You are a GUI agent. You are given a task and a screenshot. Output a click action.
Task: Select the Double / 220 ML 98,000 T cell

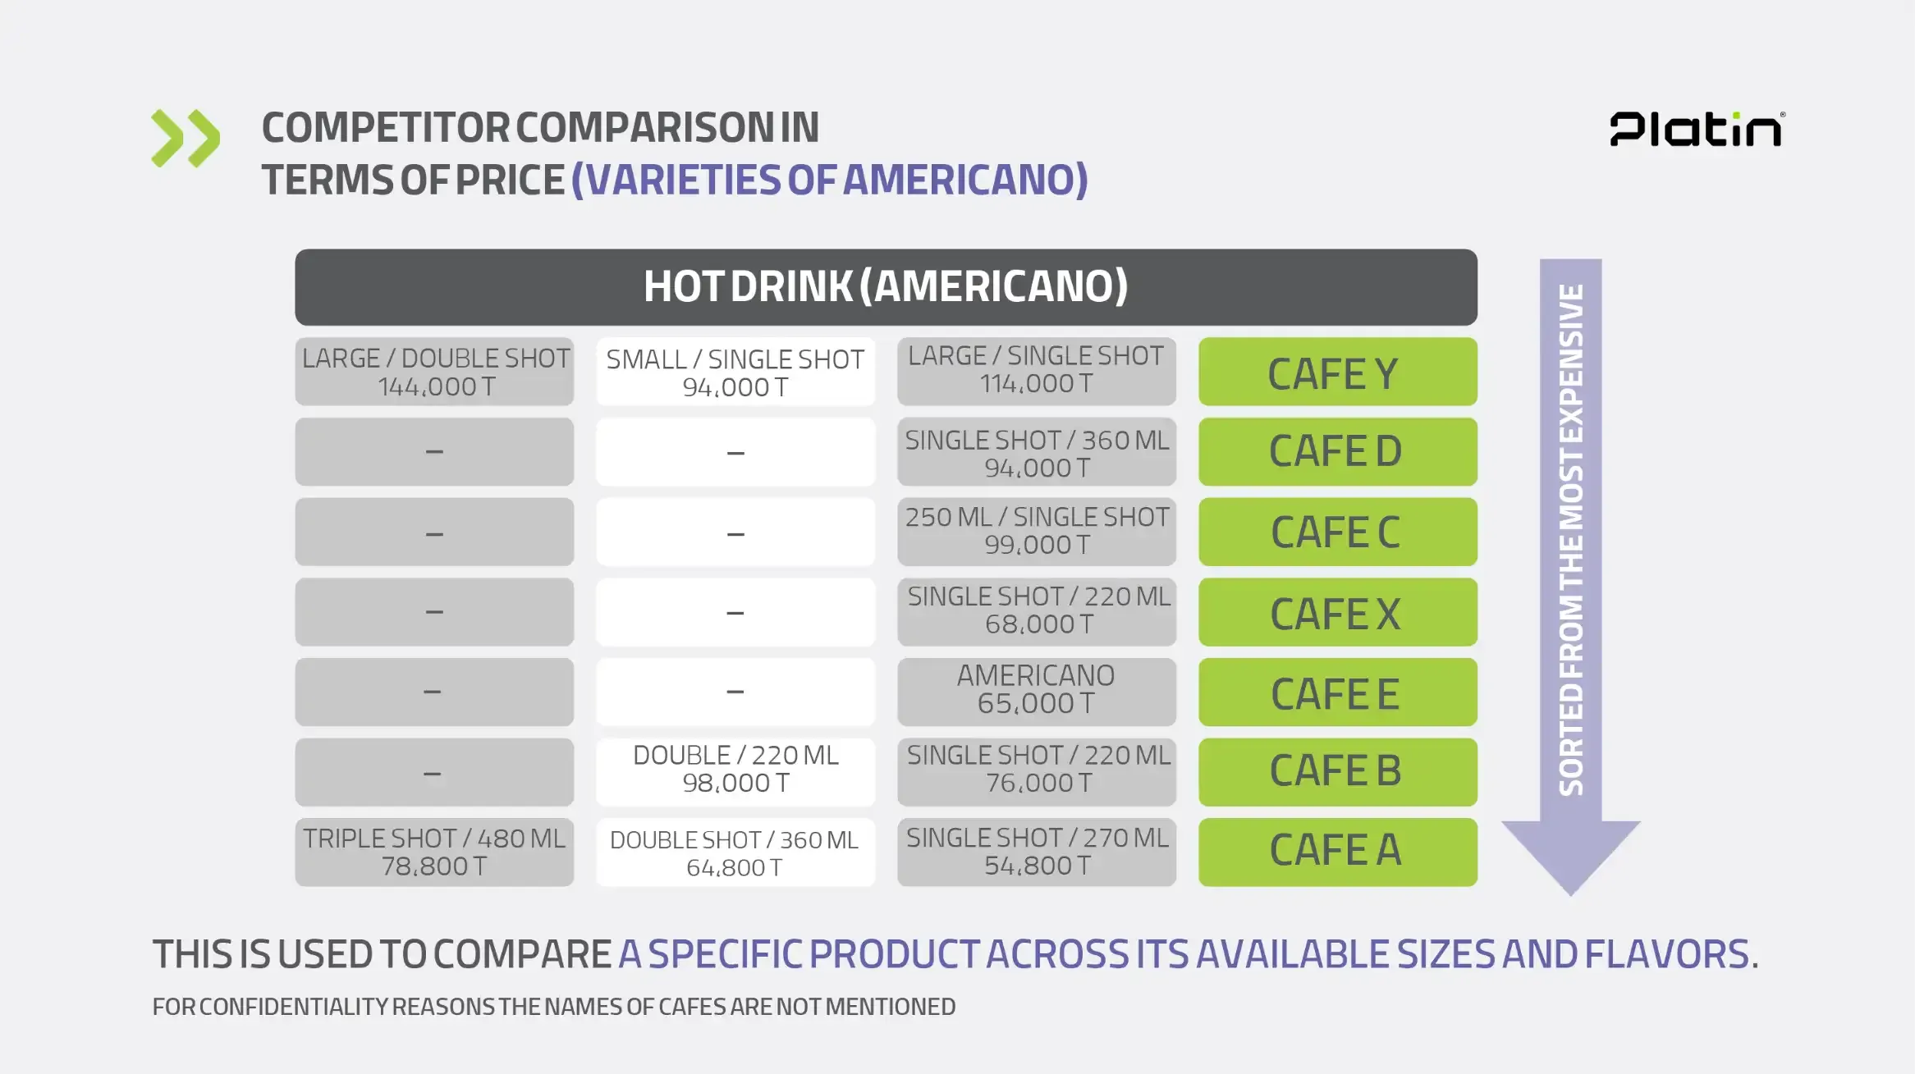[735, 770]
